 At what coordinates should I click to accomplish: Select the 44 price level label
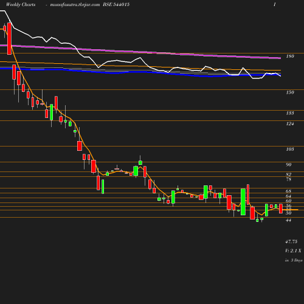pos(289,220)
